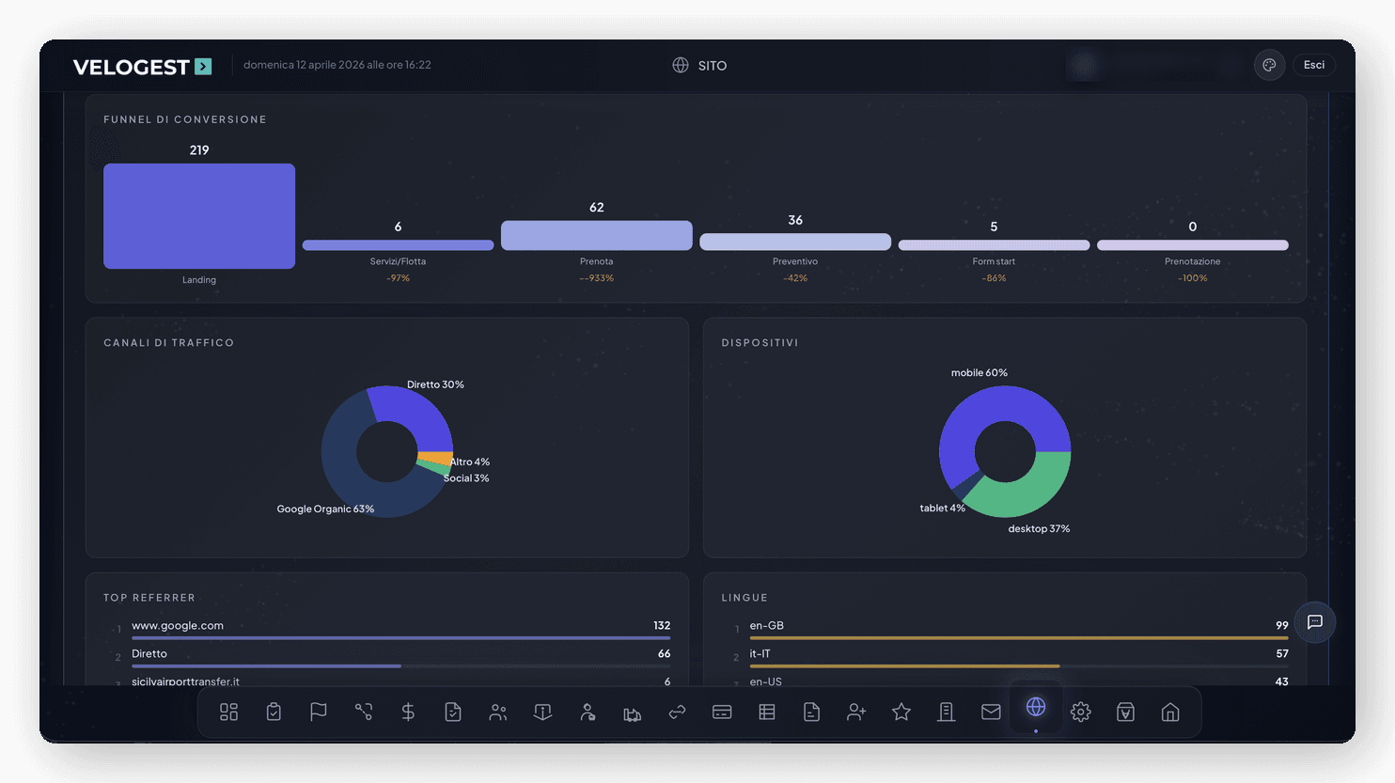Screen dimensions: 1395x783
Task: Click the group/clients icon in the toolbar
Action: point(498,712)
